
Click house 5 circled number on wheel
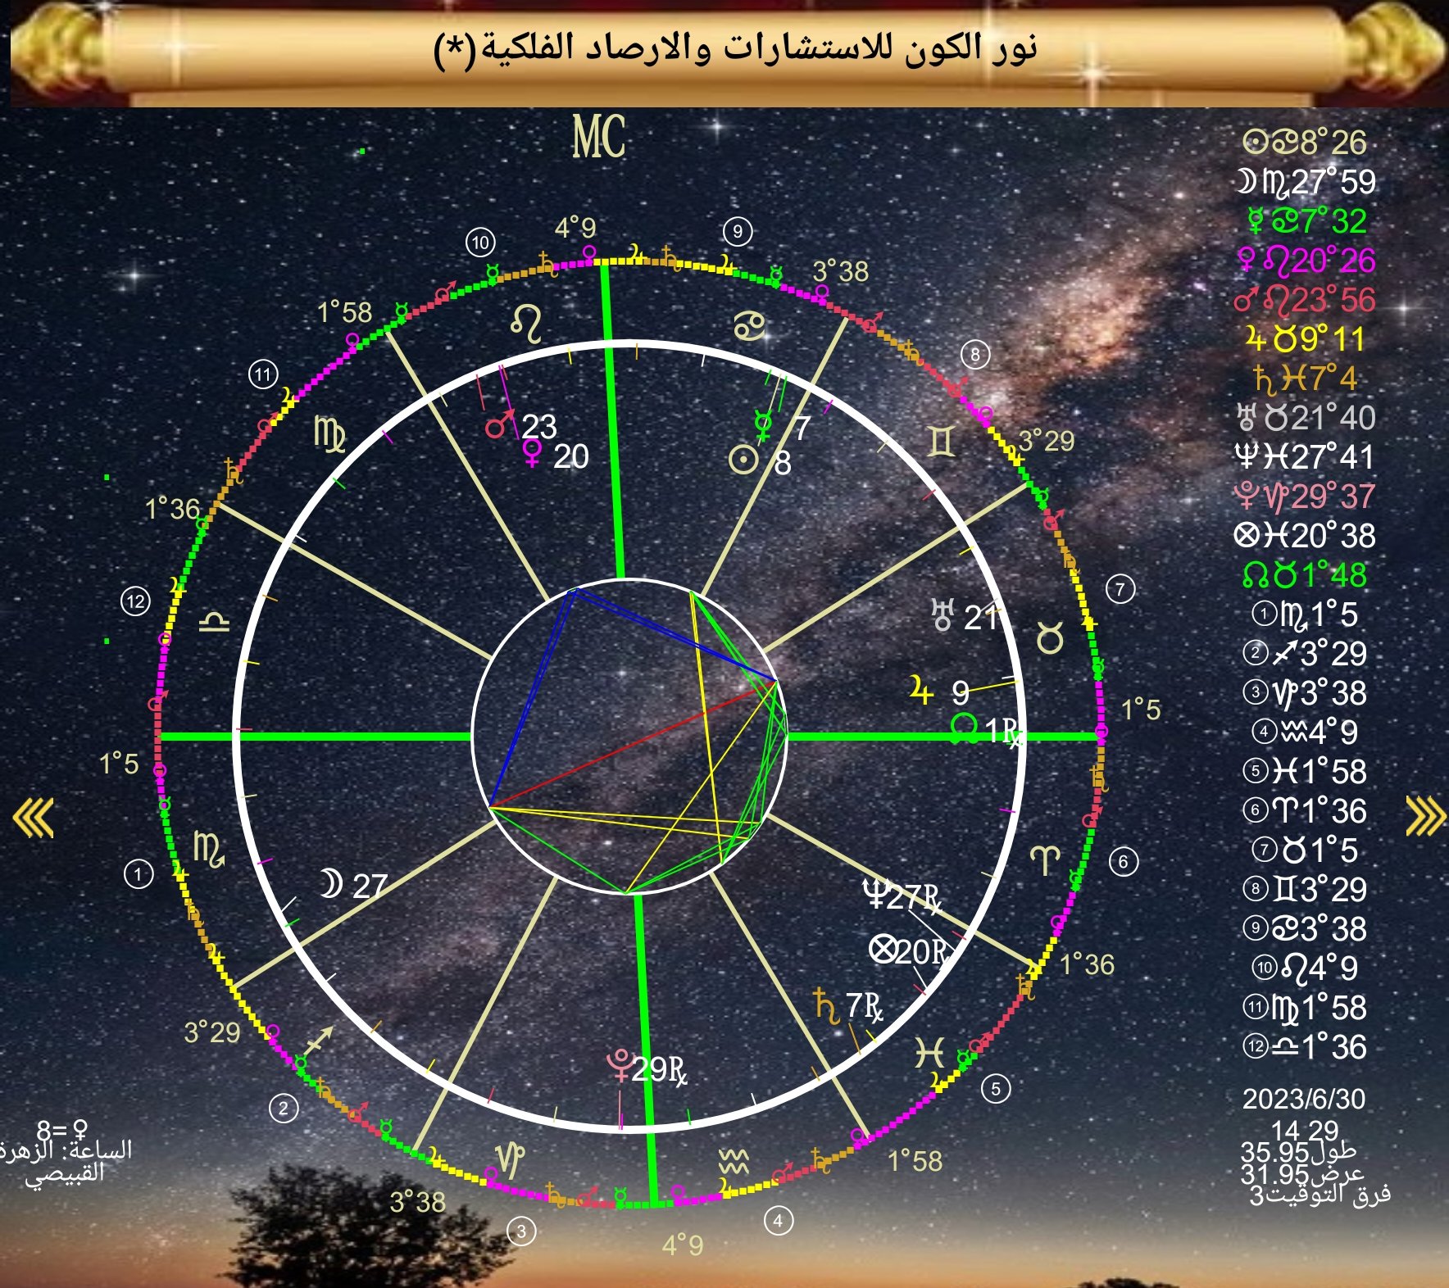(x=996, y=1090)
